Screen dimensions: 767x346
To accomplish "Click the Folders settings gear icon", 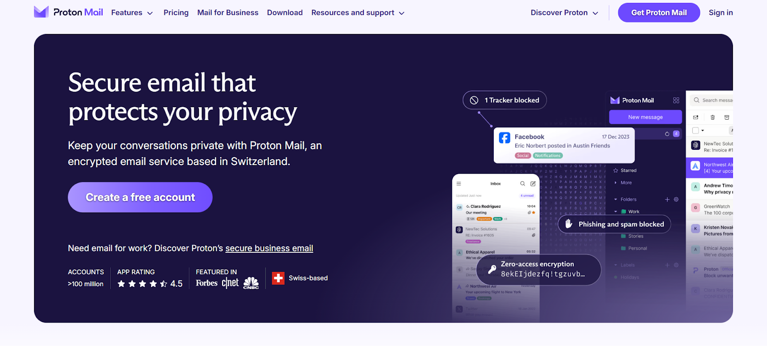I will [676, 200].
